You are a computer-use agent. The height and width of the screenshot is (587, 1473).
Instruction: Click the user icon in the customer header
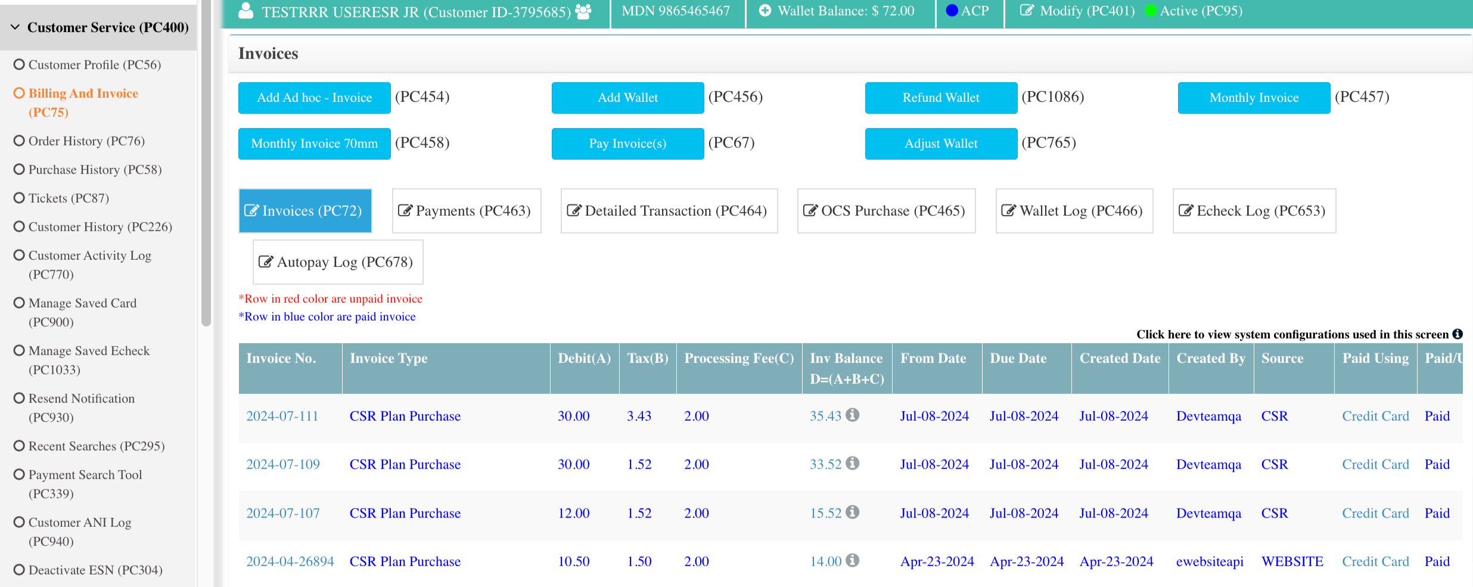click(x=245, y=10)
